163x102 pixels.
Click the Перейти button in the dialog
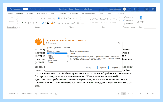[103, 67]
